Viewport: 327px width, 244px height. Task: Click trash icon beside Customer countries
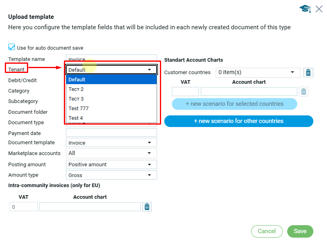[x=308, y=73]
